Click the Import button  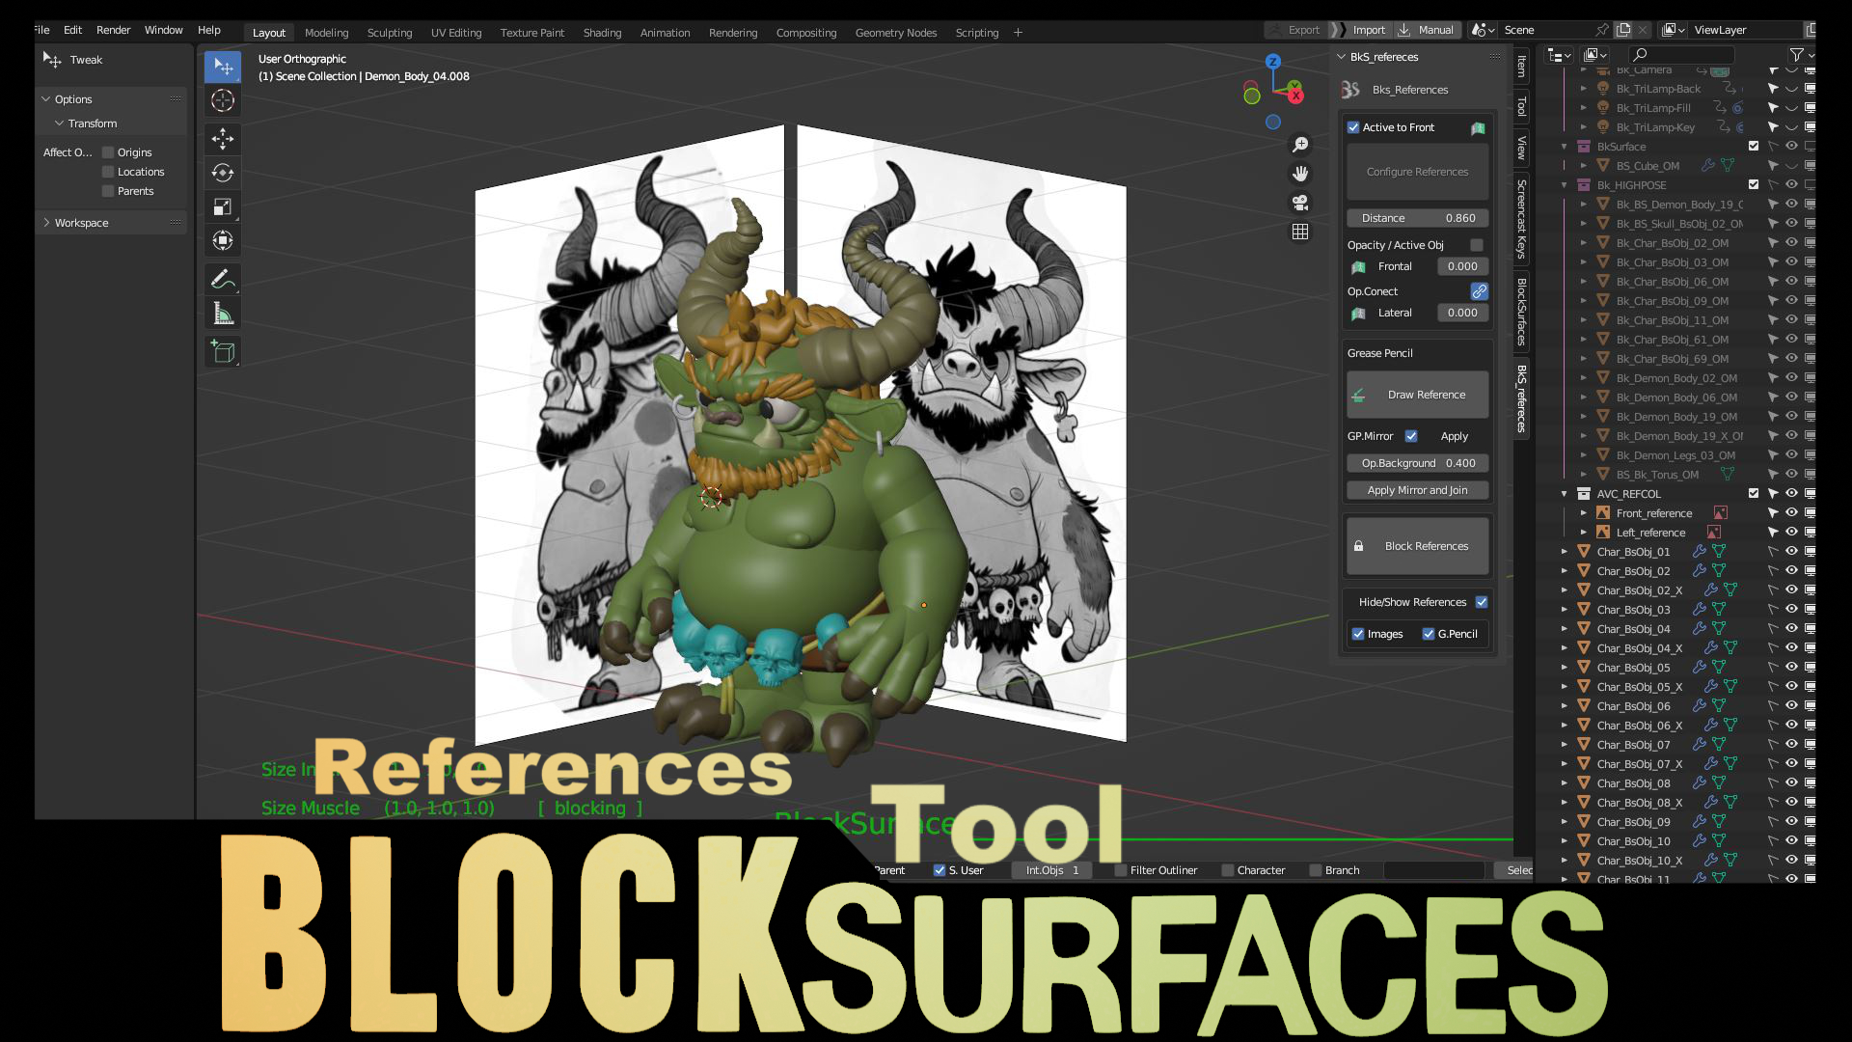1361,30
